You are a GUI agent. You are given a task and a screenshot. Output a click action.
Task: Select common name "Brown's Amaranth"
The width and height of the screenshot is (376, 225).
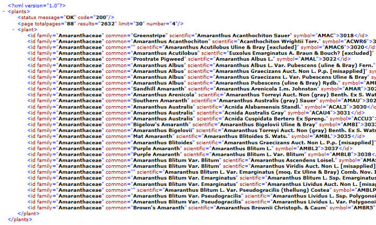click(158, 208)
